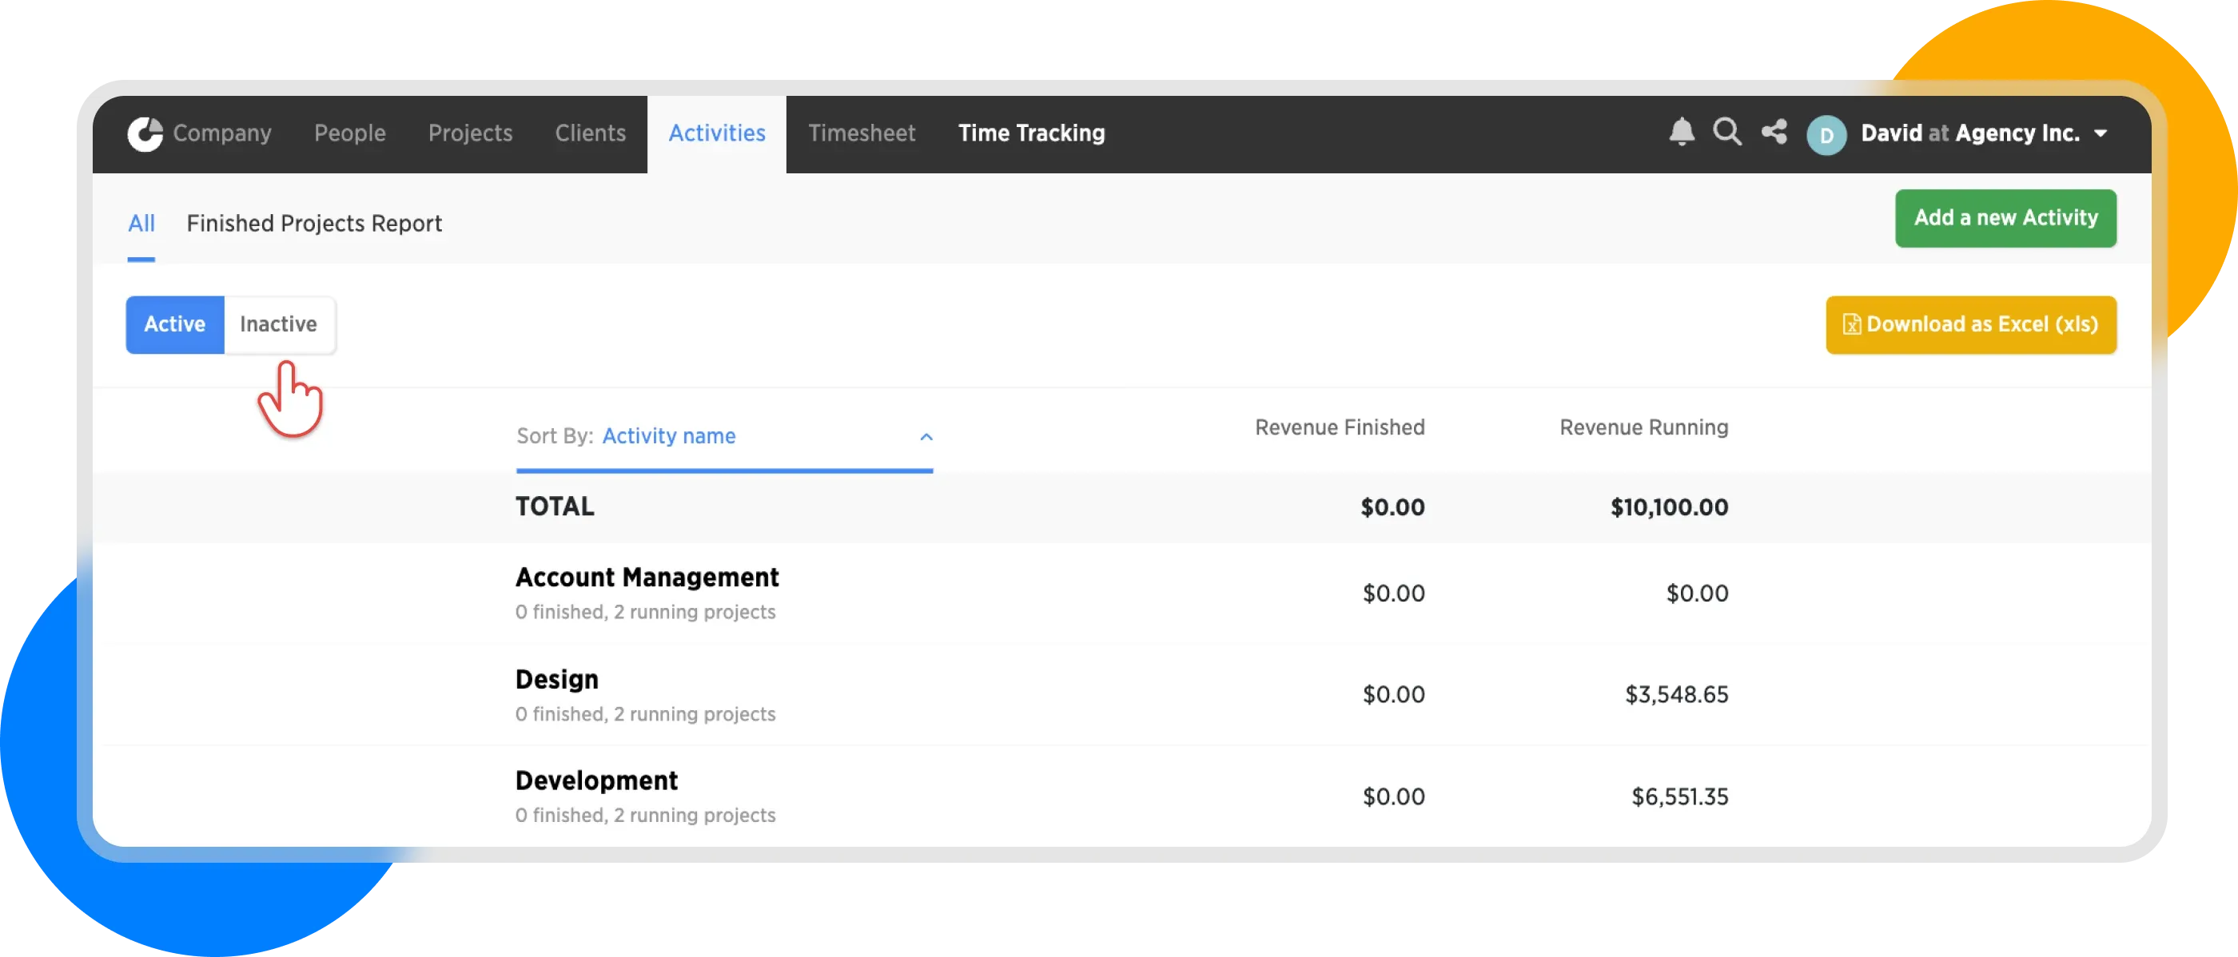Click the sort direction chevron
Image resolution: width=2238 pixels, height=957 pixels.
click(x=926, y=437)
